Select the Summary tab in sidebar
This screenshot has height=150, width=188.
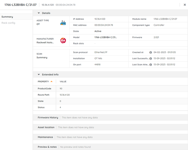coord(7,17)
